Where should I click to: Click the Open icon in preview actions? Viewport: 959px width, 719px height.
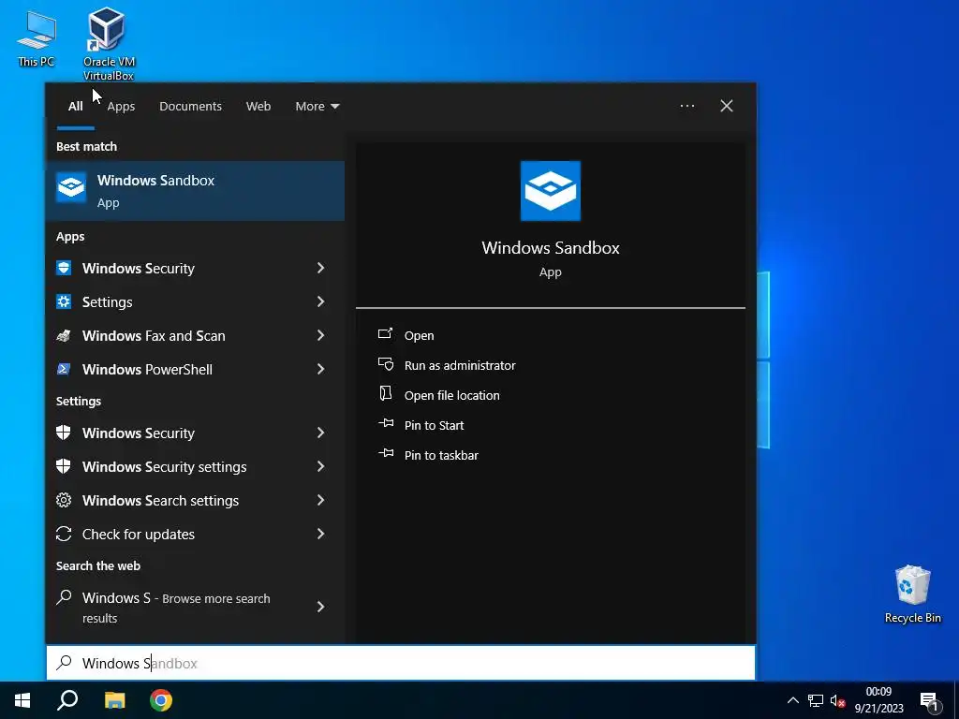pos(385,334)
